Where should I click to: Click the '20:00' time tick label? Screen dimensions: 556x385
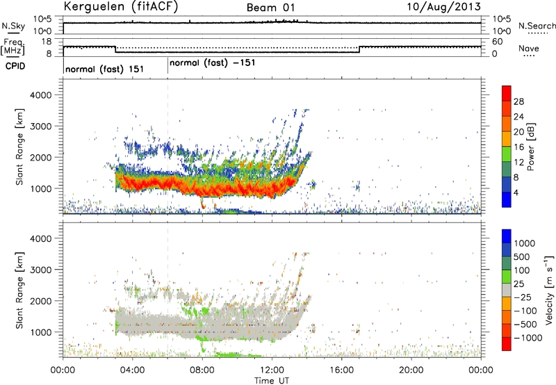coord(411,370)
